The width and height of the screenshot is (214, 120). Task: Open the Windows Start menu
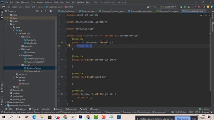click(4, 117)
